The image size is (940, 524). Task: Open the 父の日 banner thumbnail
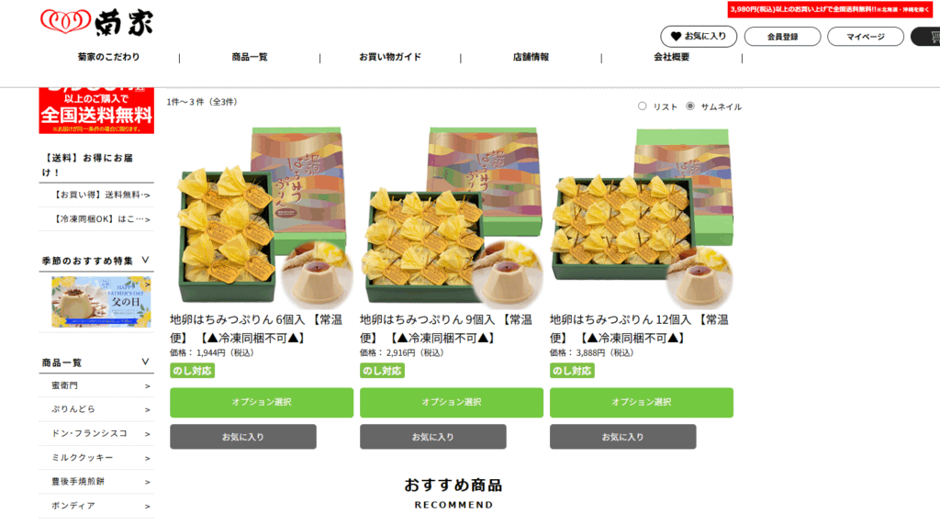coord(101,302)
